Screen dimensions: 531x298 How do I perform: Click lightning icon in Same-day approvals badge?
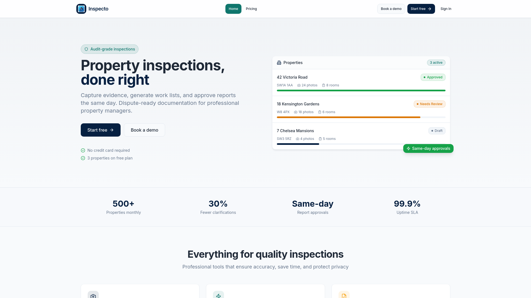click(x=408, y=148)
